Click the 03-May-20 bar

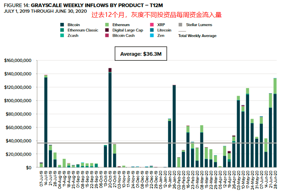coord(238,131)
